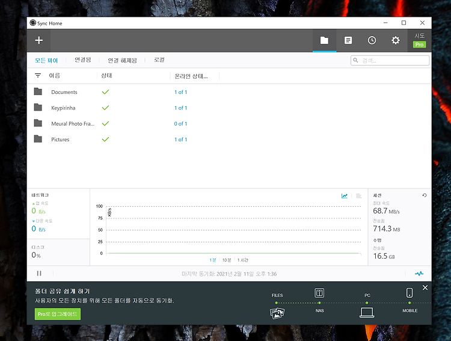Click the PC laptop icon in banner

(367, 313)
